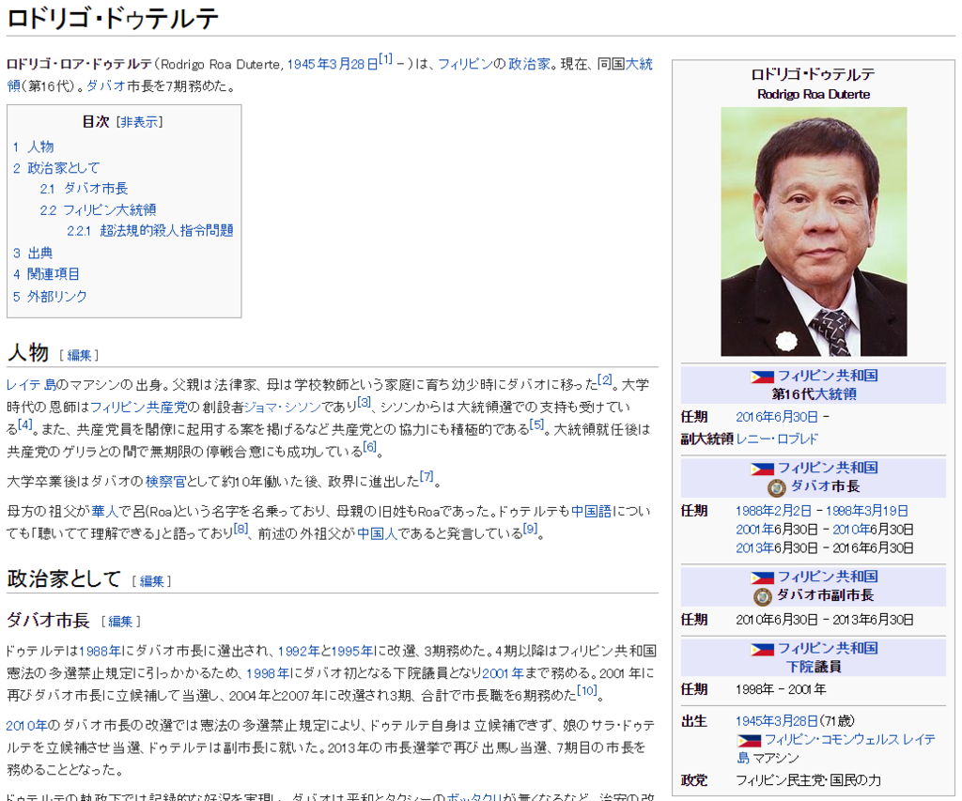Open the 1995年 link
Image resolution: width=962 pixels, height=801 pixels.
[x=352, y=652]
